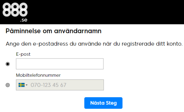
Task: Open the country code dropdown arrow
Action: [x=27, y=85]
